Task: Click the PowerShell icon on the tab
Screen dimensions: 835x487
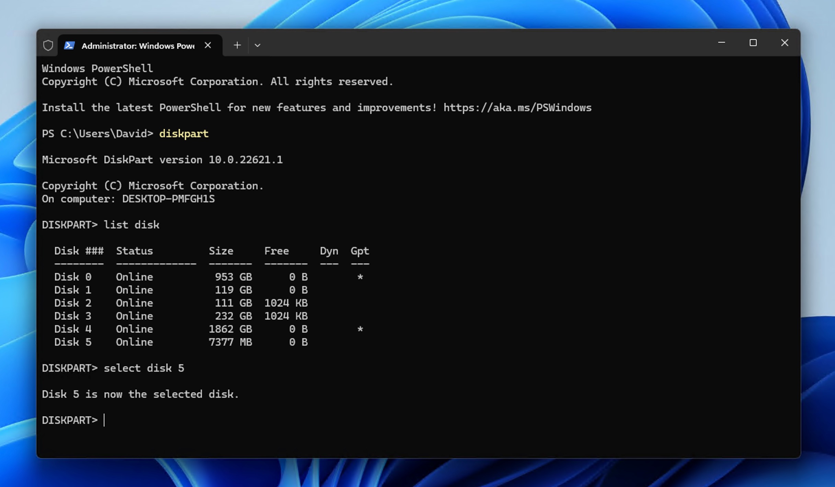Action: click(x=70, y=45)
